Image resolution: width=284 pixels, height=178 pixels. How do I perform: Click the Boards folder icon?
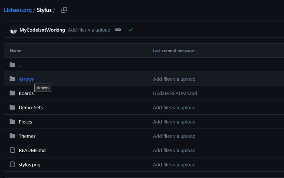[x=12, y=93]
